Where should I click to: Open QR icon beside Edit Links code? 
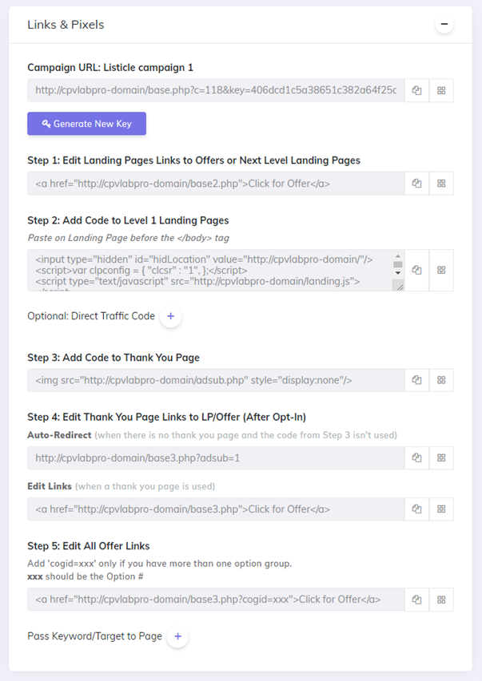(441, 509)
